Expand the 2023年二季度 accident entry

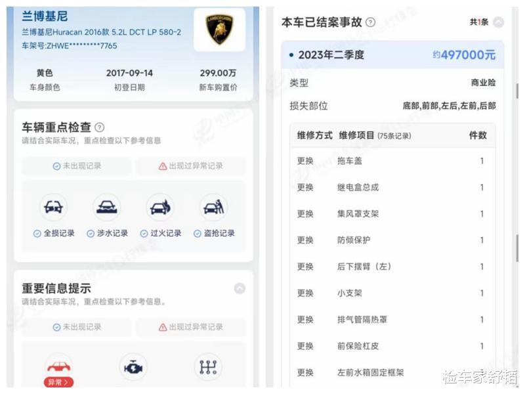pos(392,55)
